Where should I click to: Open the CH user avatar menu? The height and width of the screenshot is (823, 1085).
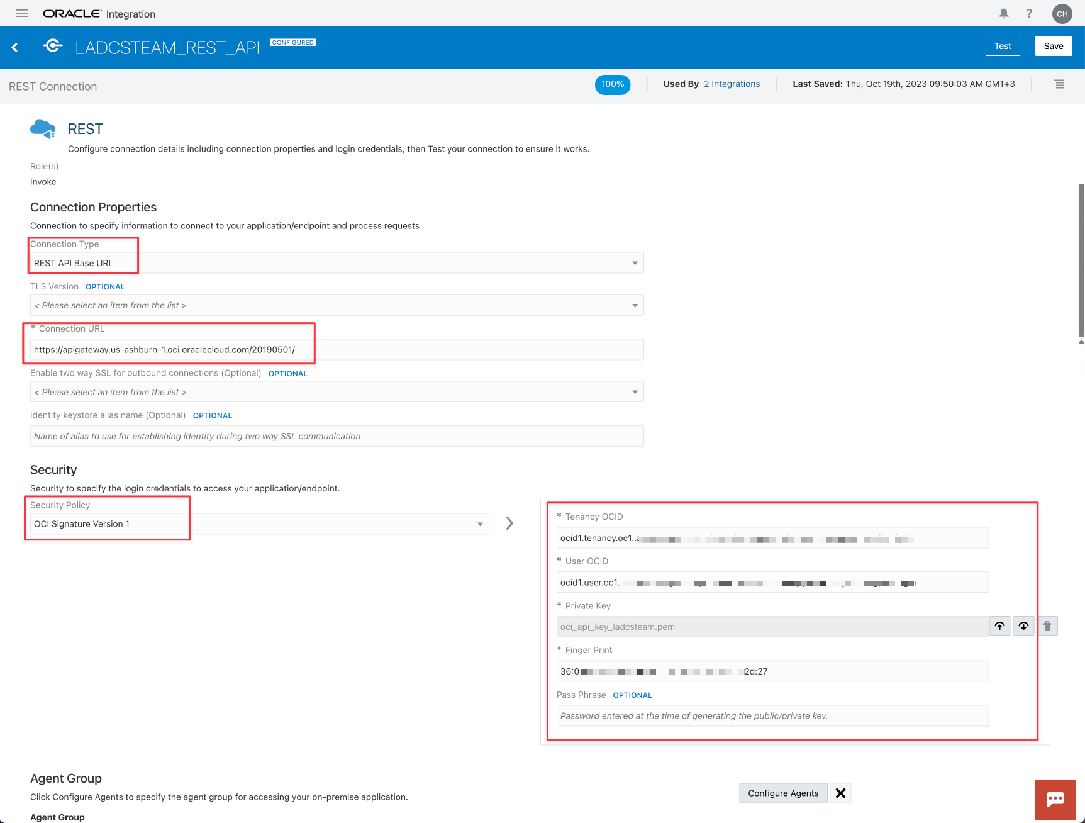(1062, 13)
